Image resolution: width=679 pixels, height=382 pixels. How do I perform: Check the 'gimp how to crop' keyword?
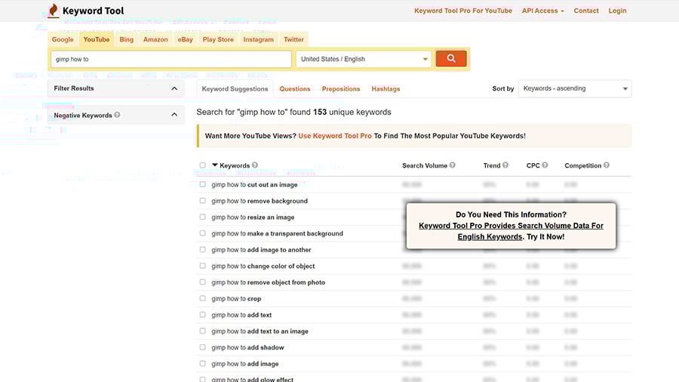click(203, 298)
